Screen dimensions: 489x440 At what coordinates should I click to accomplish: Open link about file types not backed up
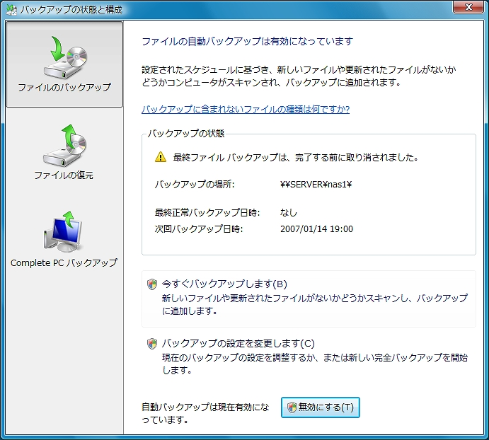246,109
